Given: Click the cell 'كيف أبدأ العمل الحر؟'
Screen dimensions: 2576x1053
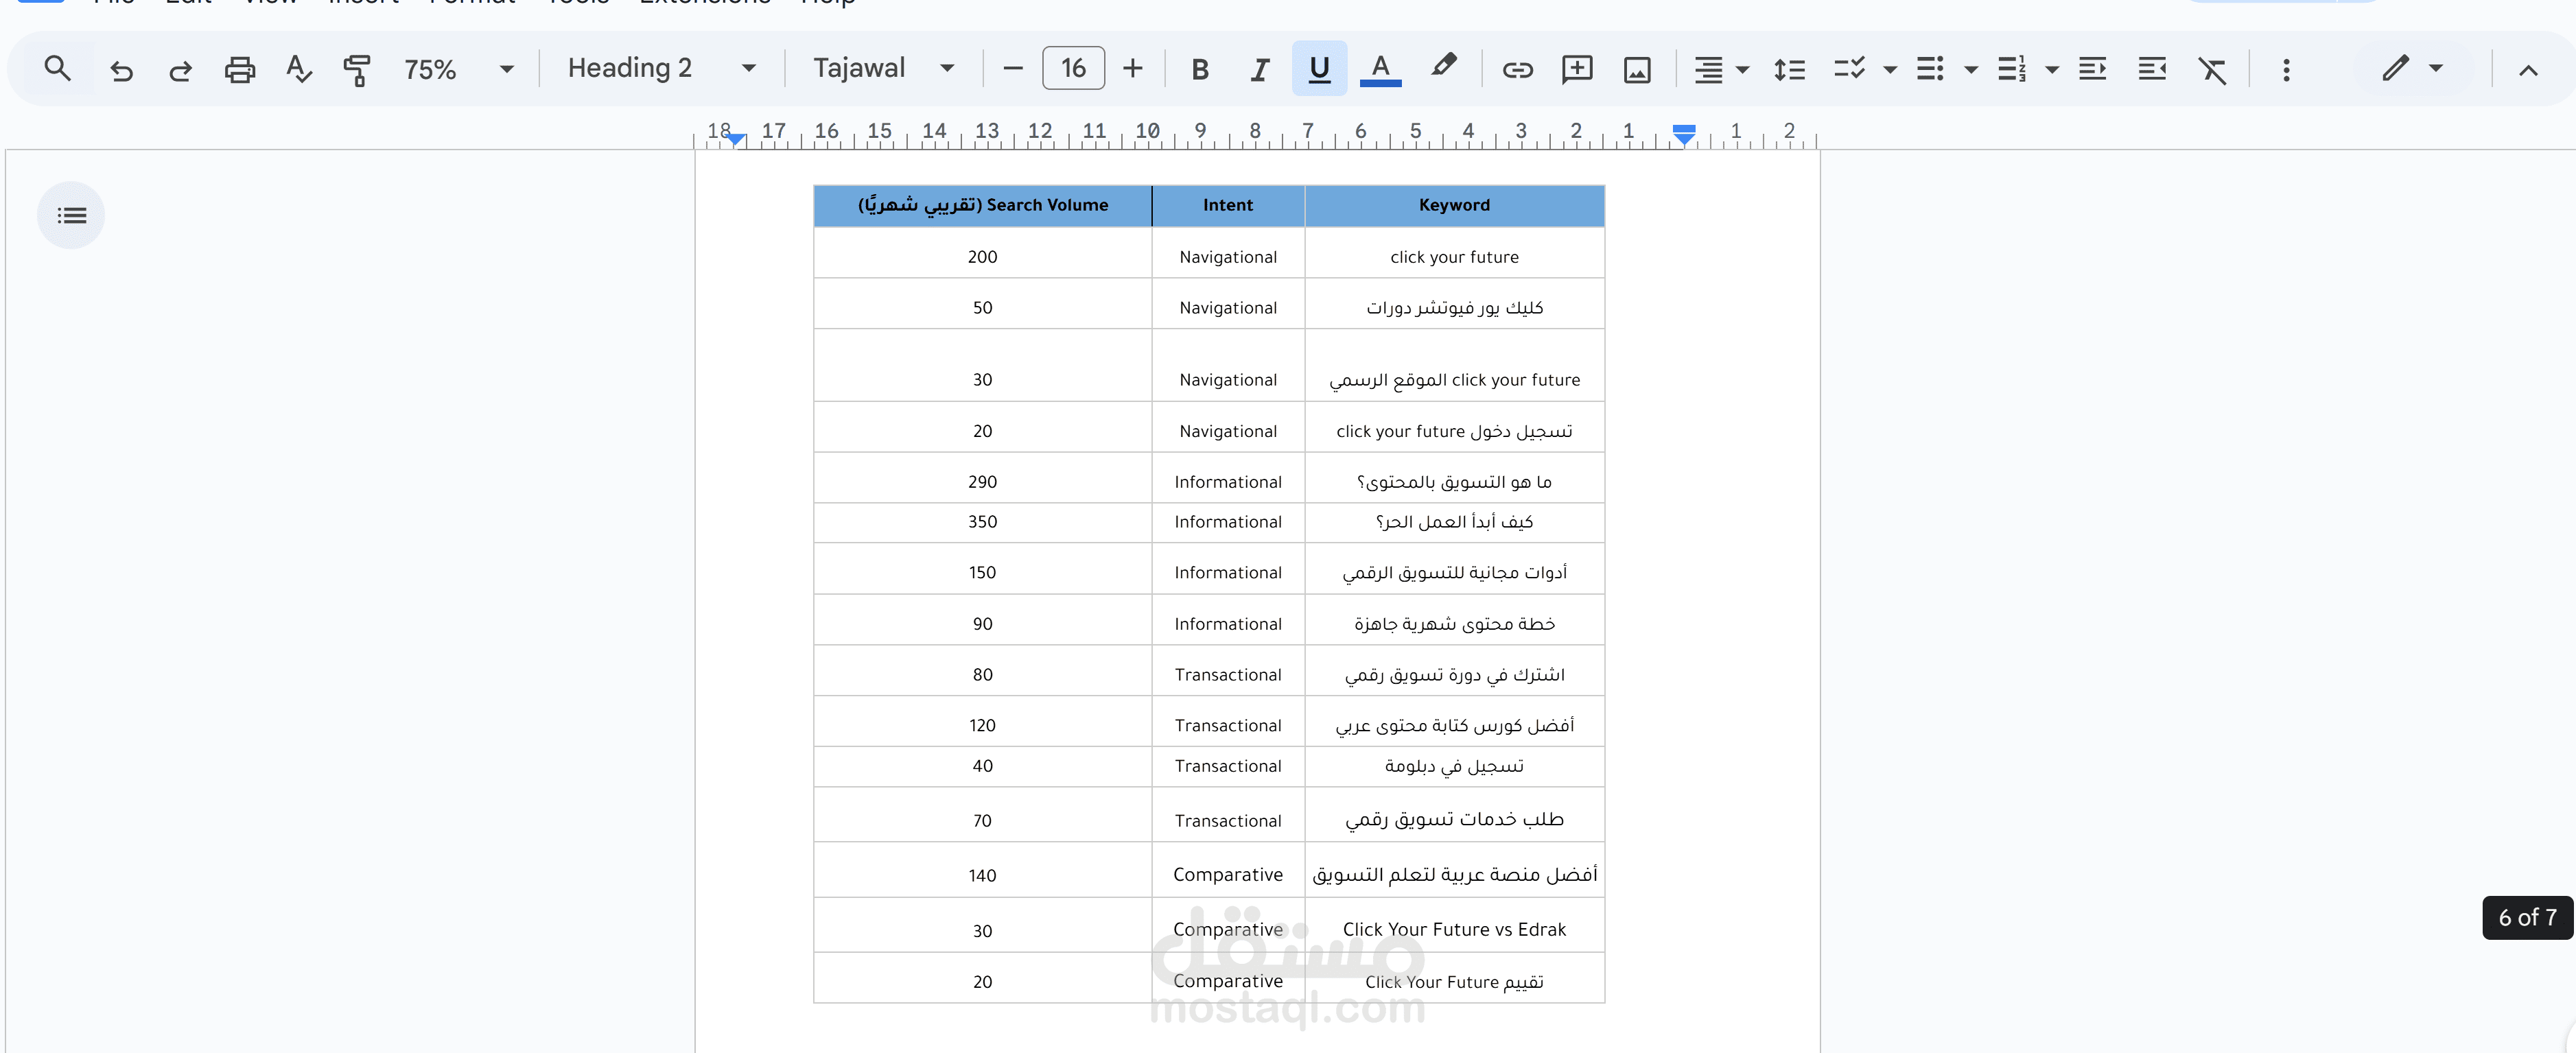Looking at the screenshot, I should pyautogui.click(x=1454, y=522).
